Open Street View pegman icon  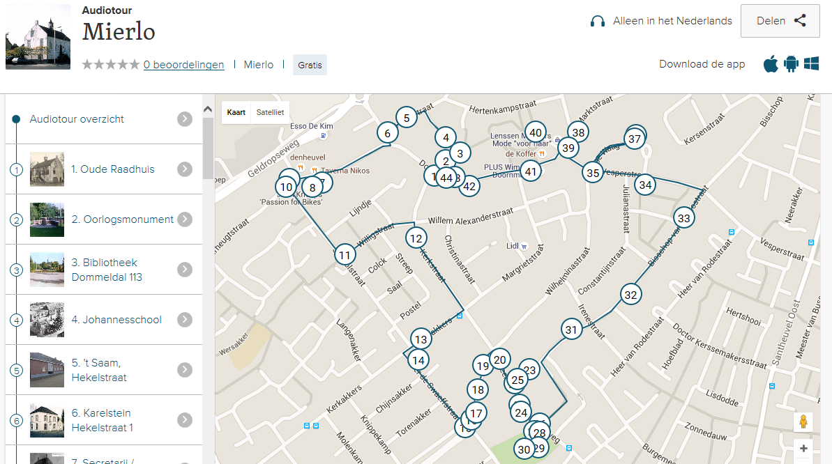pos(803,422)
